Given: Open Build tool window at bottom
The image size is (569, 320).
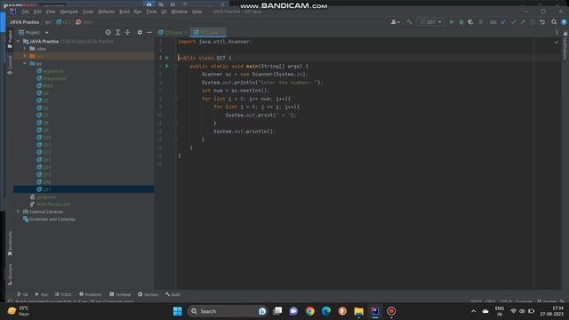Looking at the screenshot, I should pyautogui.click(x=172, y=294).
